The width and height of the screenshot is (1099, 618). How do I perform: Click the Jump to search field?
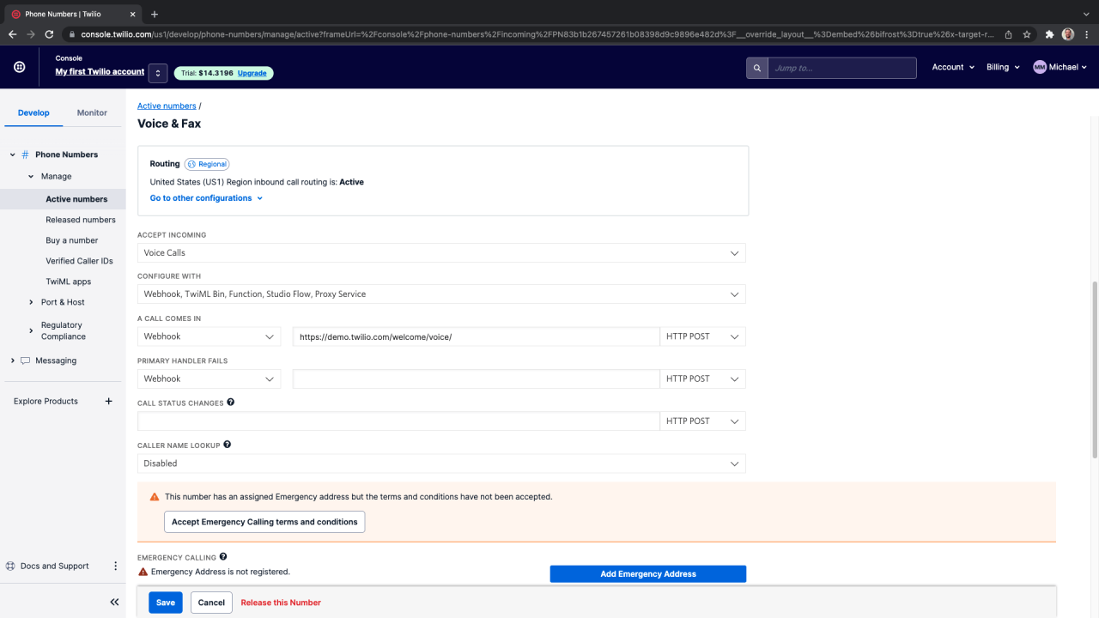click(841, 68)
